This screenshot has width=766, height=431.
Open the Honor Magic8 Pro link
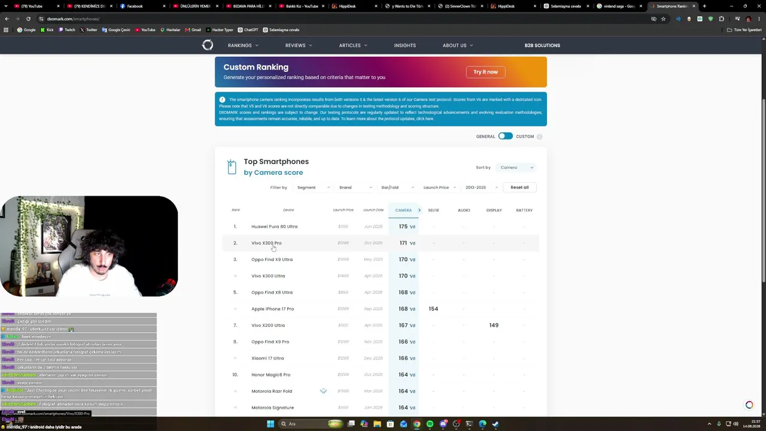[270, 375]
